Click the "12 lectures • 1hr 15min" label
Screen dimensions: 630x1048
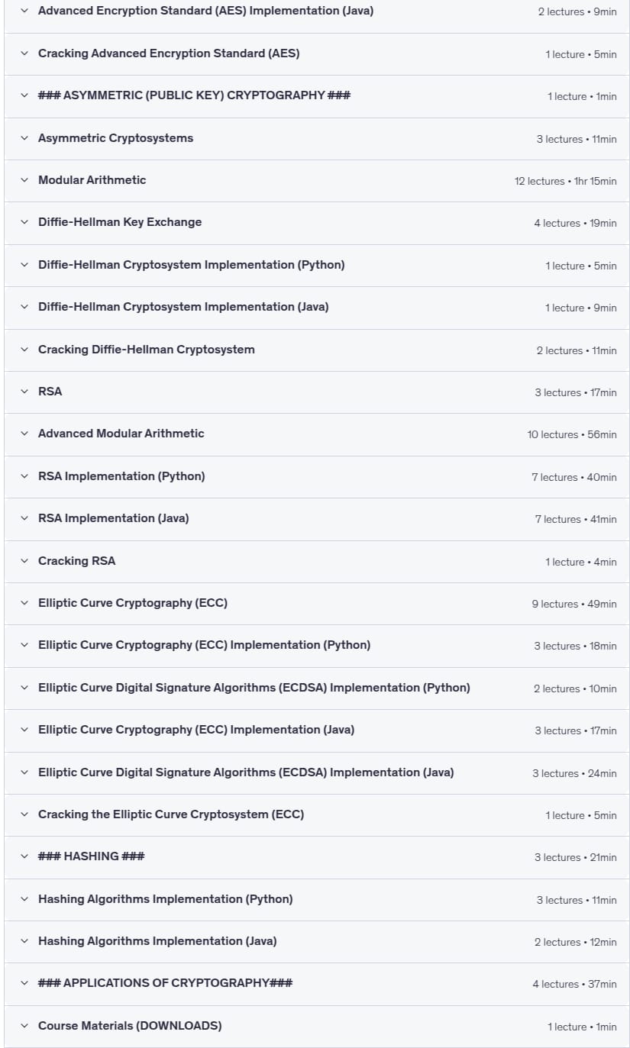point(566,181)
